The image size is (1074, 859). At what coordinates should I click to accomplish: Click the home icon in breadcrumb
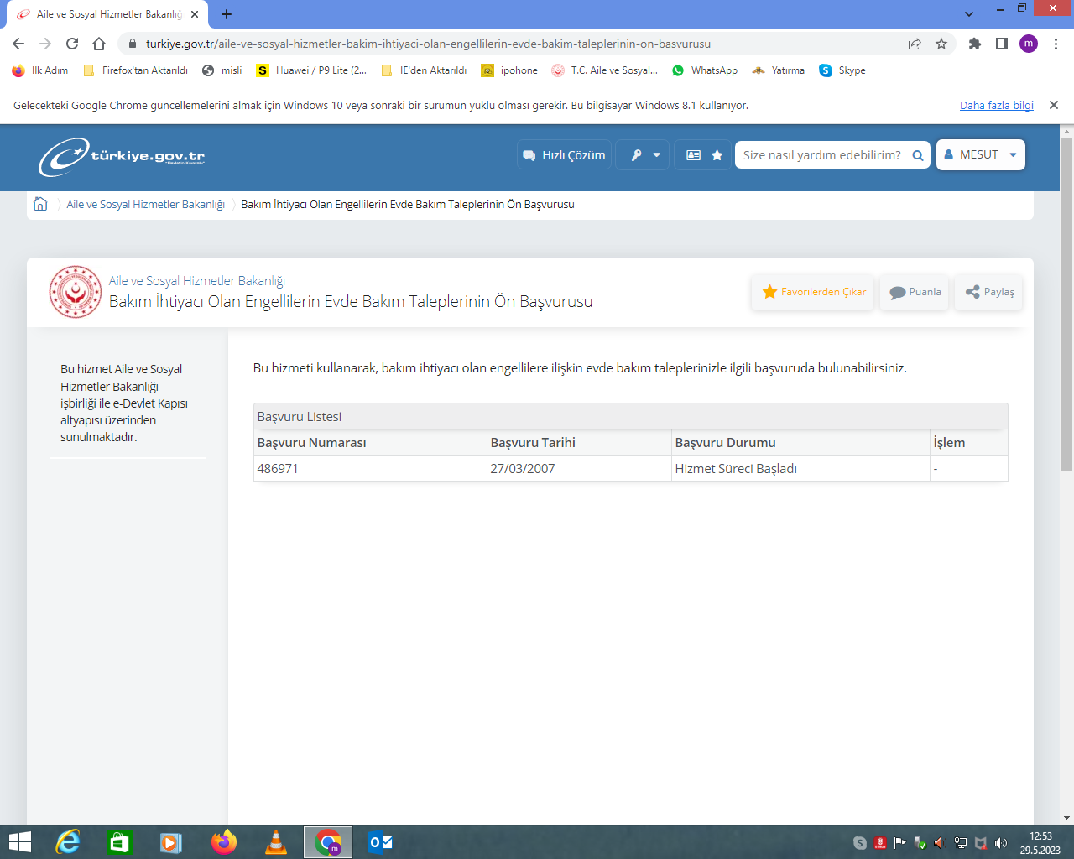pos(39,204)
